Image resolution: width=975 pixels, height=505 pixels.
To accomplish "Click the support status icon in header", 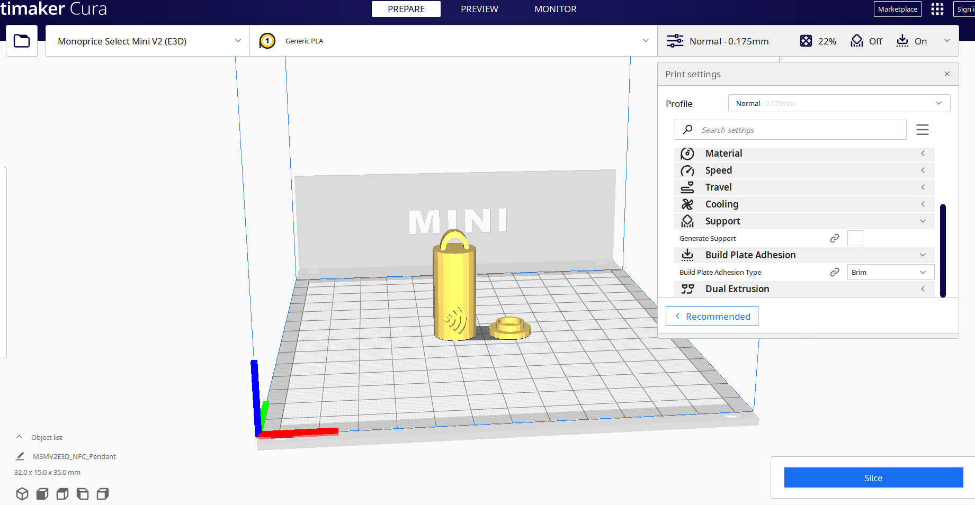I will 856,41.
